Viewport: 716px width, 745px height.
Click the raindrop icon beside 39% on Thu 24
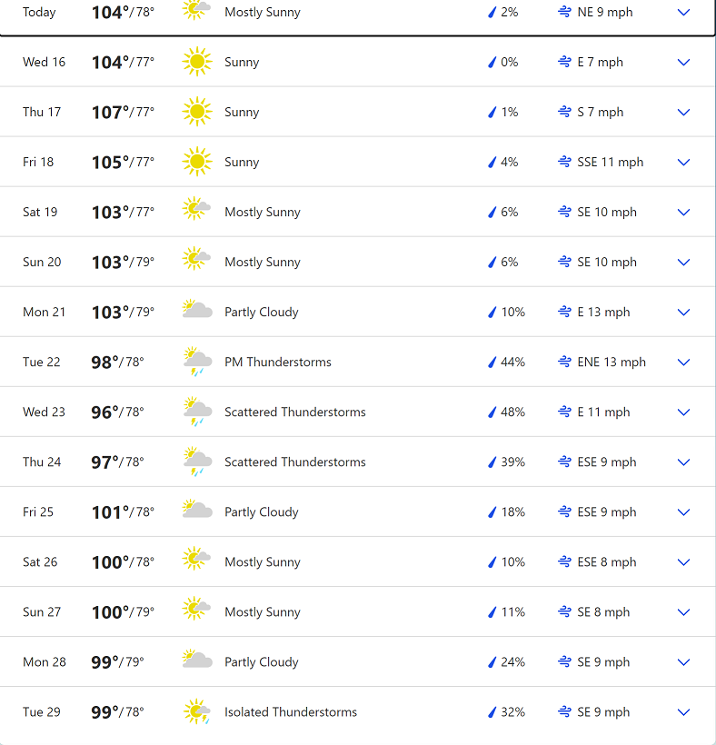492,462
